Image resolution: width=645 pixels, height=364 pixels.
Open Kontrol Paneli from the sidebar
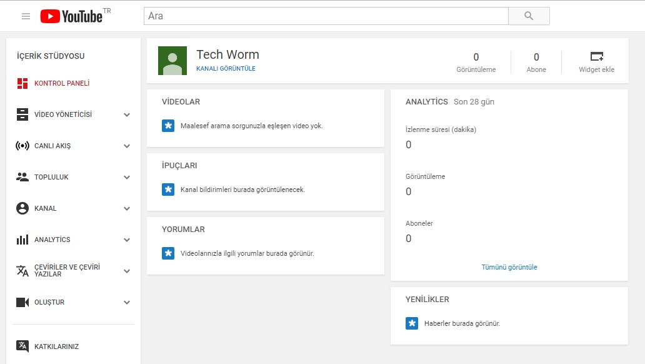(61, 83)
